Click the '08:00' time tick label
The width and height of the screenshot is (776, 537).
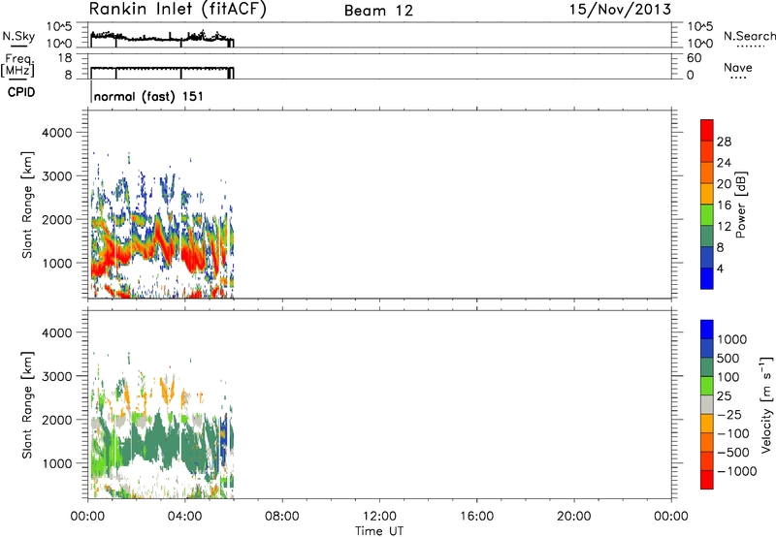[282, 517]
